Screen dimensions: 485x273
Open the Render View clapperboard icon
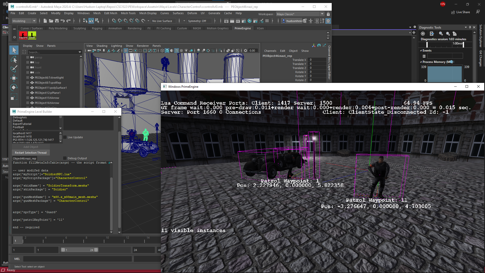click(x=226, y=21)
